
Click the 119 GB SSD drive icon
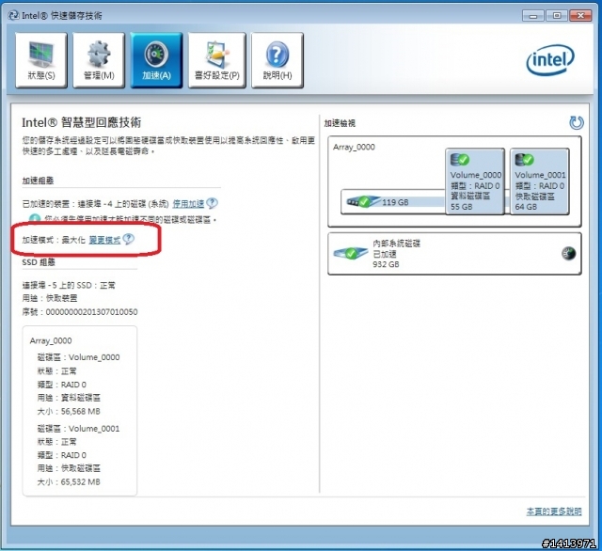pyautogui.click(x=363, y=201)
